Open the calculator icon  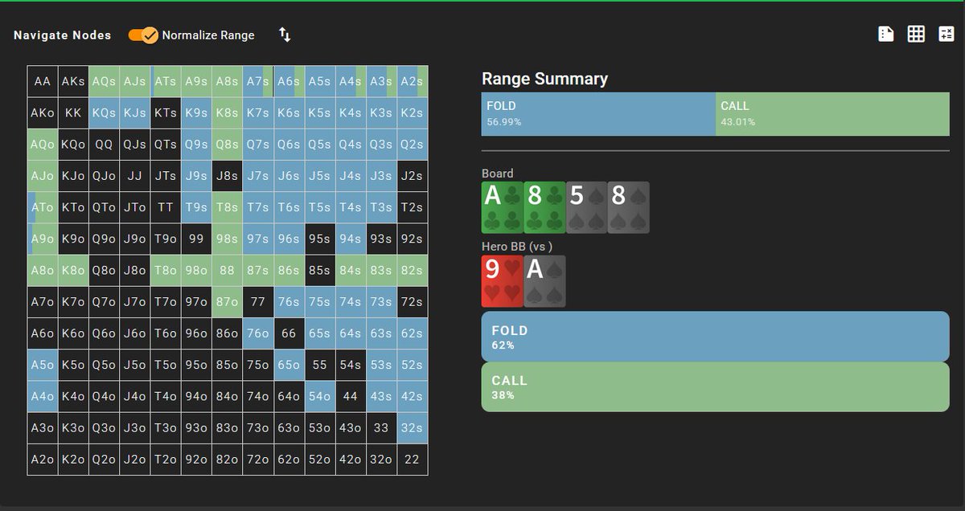coord(946,34)
